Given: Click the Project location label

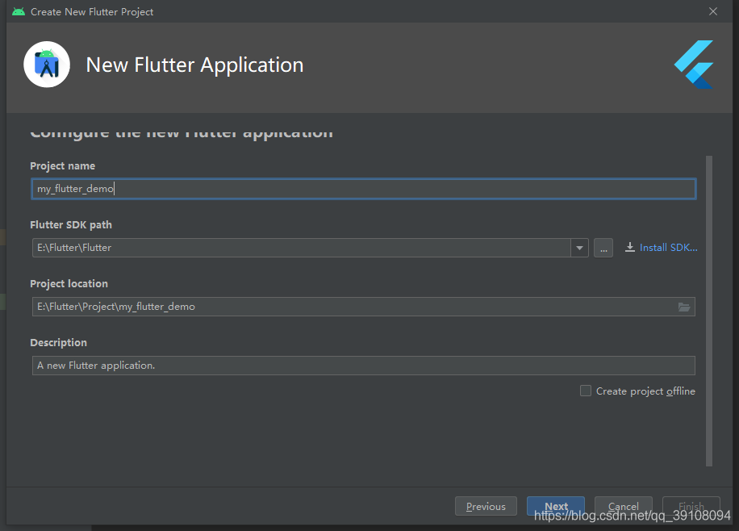Looking at the screenshot, I should [x=69, y=284].
